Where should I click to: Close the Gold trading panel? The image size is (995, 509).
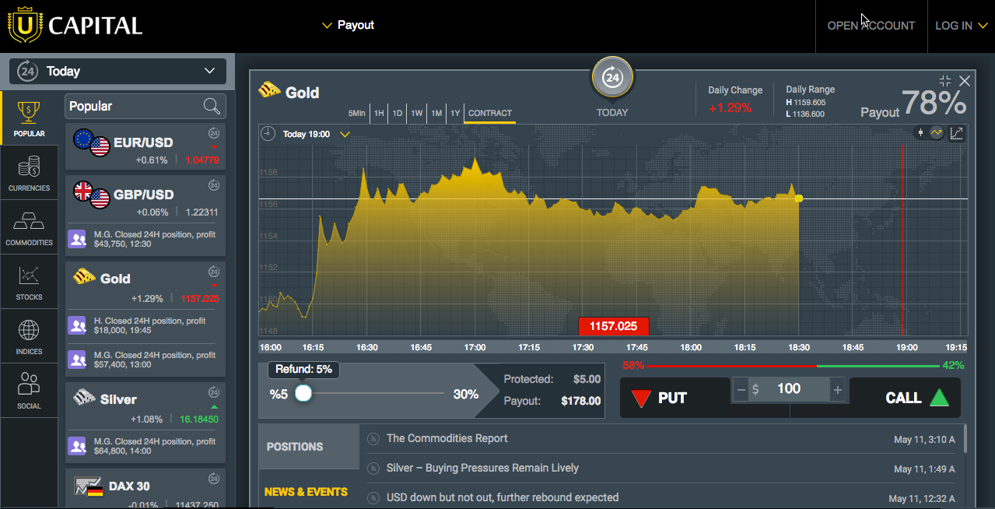point(965,81)
